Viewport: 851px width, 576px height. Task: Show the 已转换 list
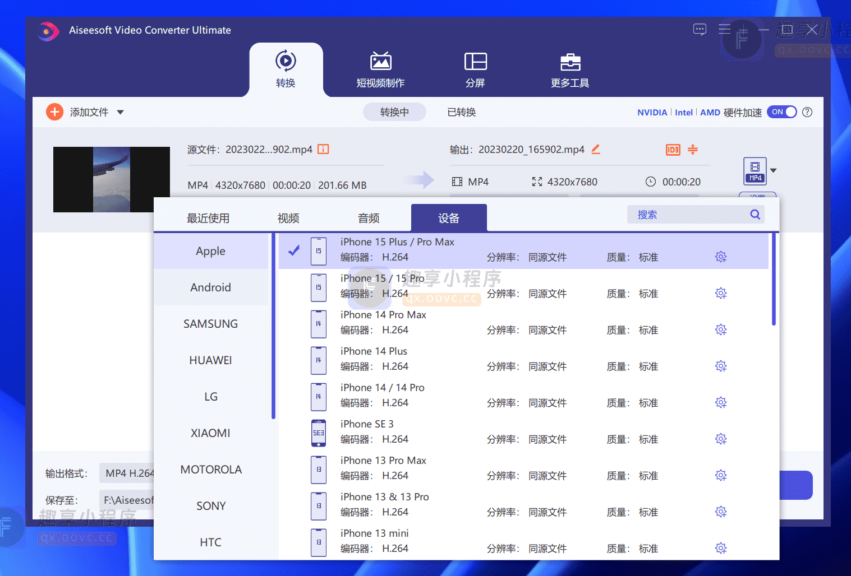click(461, 112)
